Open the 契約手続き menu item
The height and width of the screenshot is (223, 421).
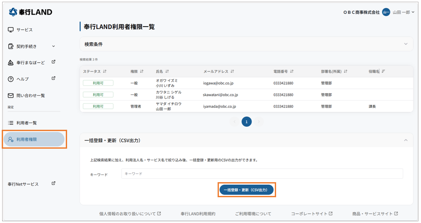click(x=26, y=46)
